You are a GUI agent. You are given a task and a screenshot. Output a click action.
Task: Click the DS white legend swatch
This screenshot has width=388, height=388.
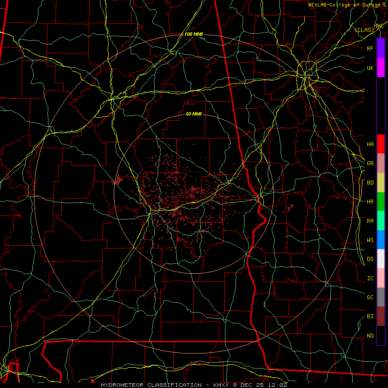tap(381, 259)
